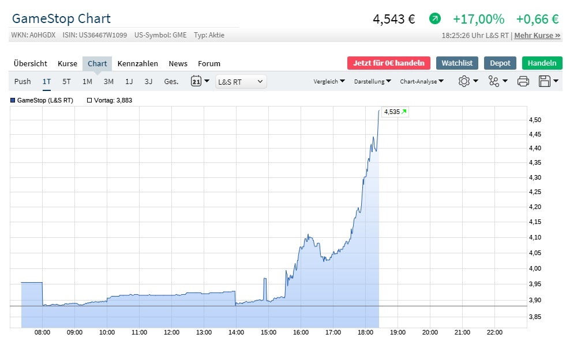Switch to the Kennzahlen tab
This screenshot has width=566, height=338.
pos(137,63)
